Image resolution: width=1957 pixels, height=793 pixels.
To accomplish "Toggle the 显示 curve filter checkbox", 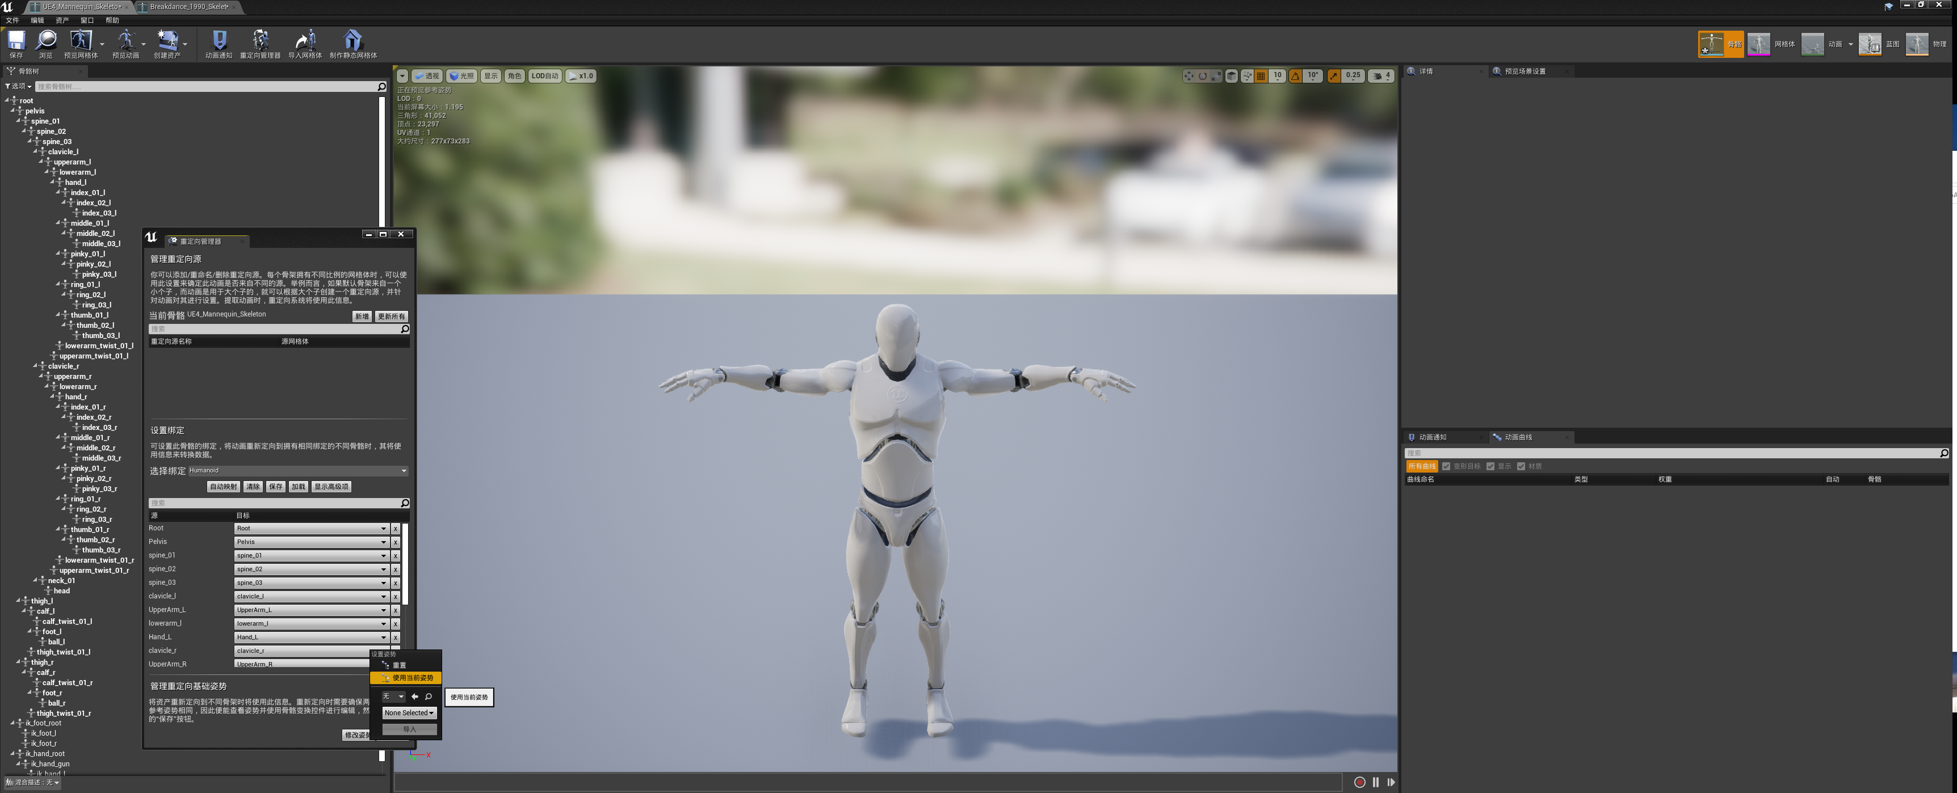I will coord(1490,466).
